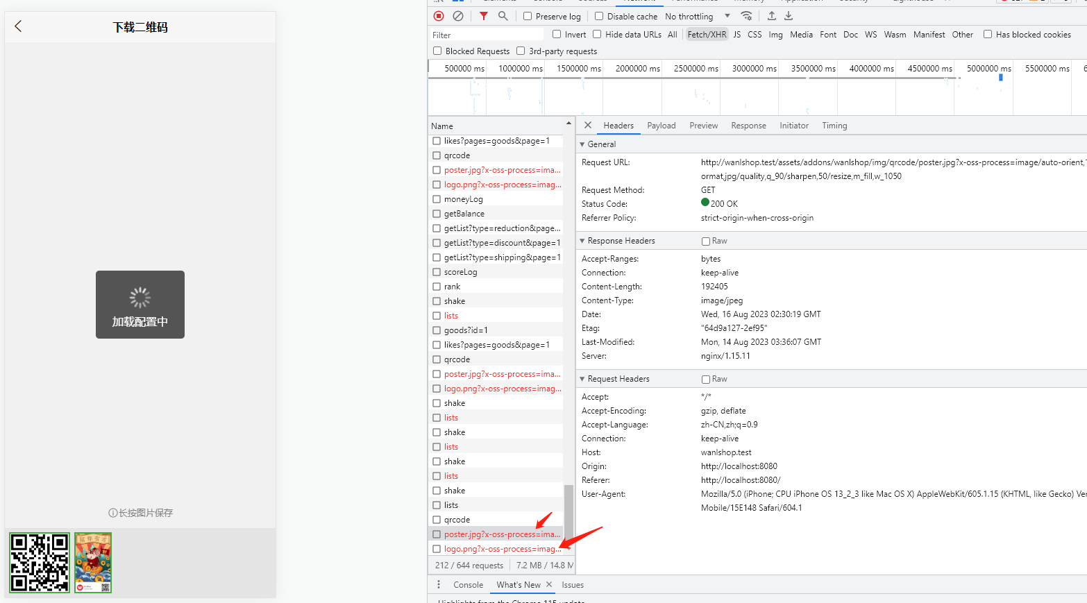Image resolution: width=1087 pixels, height=603 pixels.
Task: Filter requests by All types
Action: tap(673, 34)
